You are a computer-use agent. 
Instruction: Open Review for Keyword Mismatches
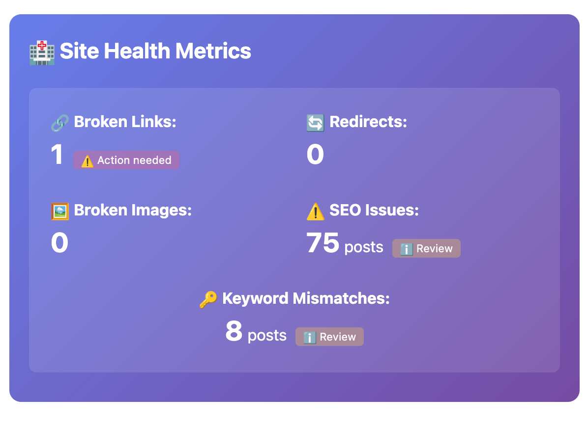(329, 337)
